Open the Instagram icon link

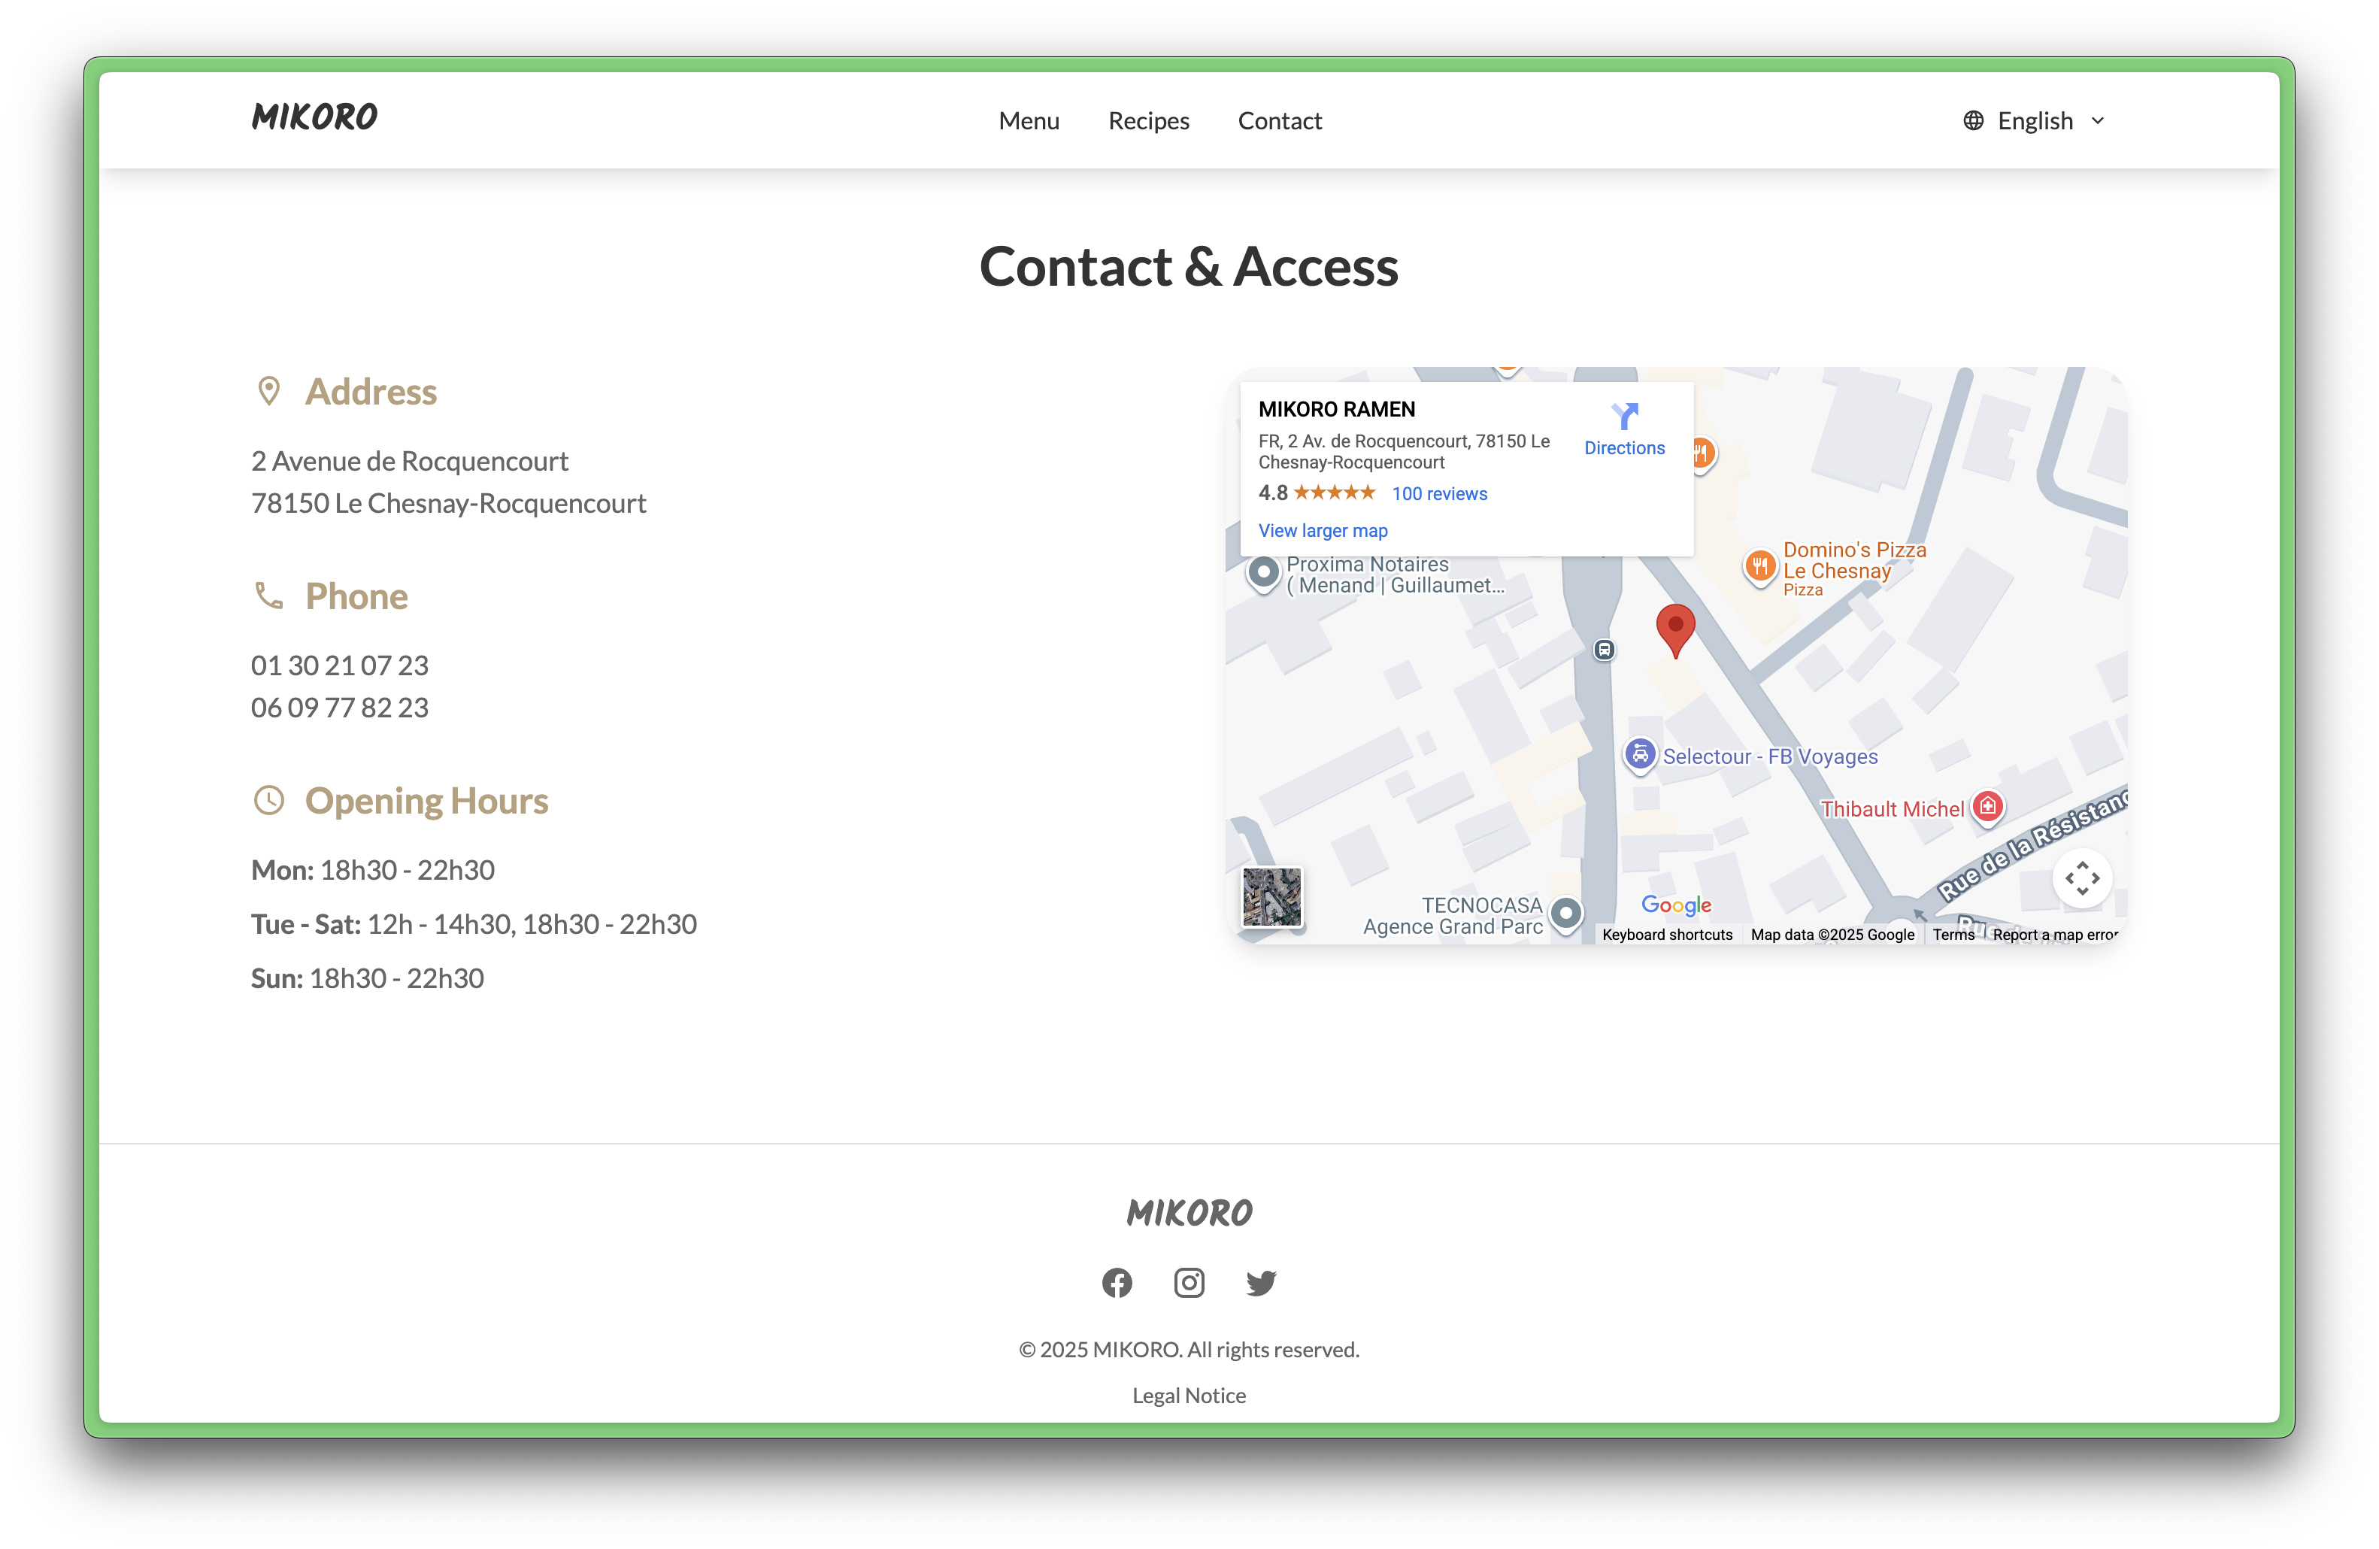coord(1189,1282)
